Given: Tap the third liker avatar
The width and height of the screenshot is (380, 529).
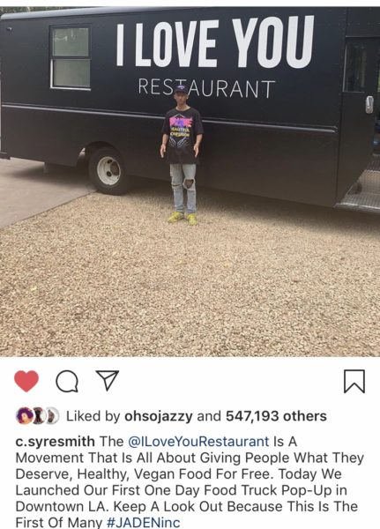Looking at the screenshot, I should coord(52,415).
